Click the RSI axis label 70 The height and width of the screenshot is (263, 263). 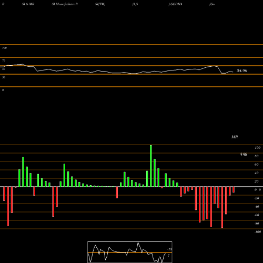pyautogui.click(x=4, y=60)
